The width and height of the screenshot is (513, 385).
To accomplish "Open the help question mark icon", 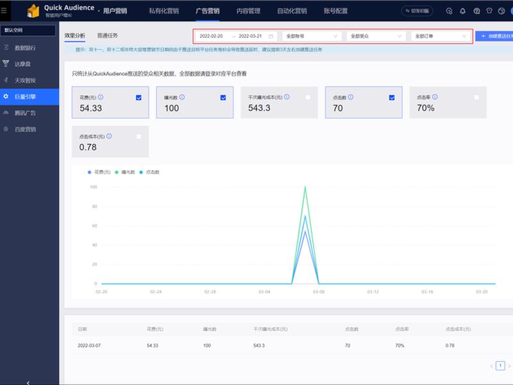I will [476, 11].
